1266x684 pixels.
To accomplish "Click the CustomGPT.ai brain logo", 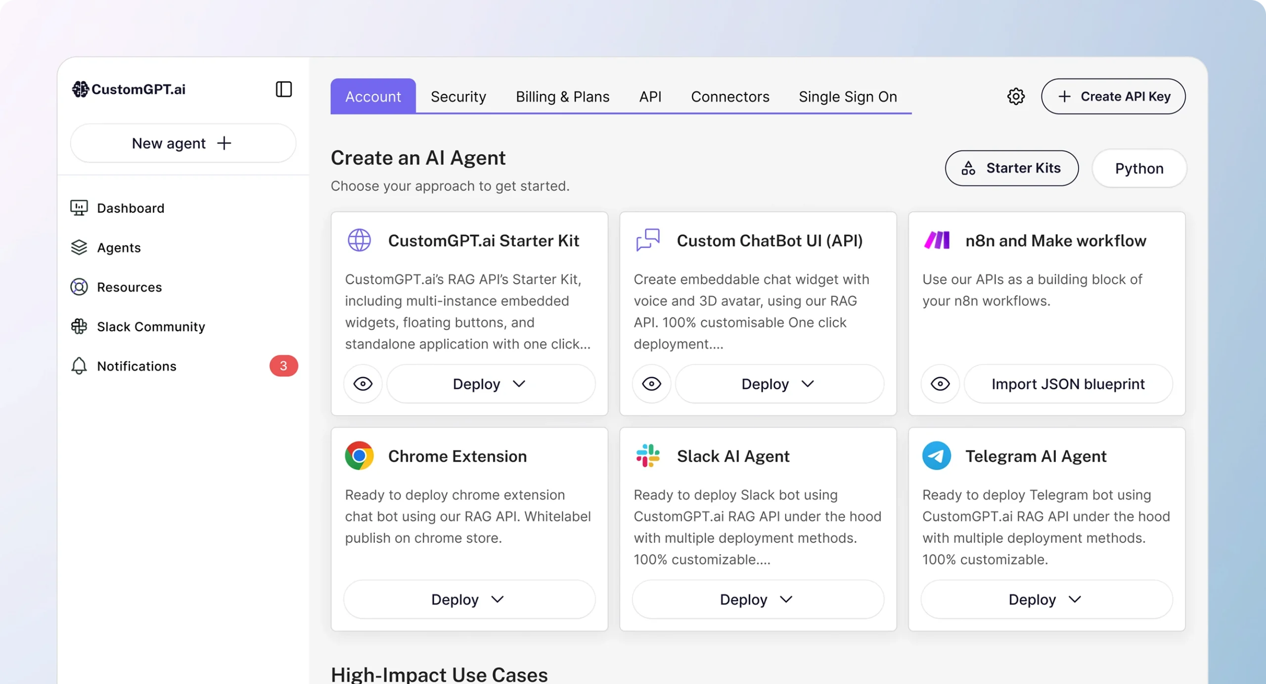I will [80, 89].
